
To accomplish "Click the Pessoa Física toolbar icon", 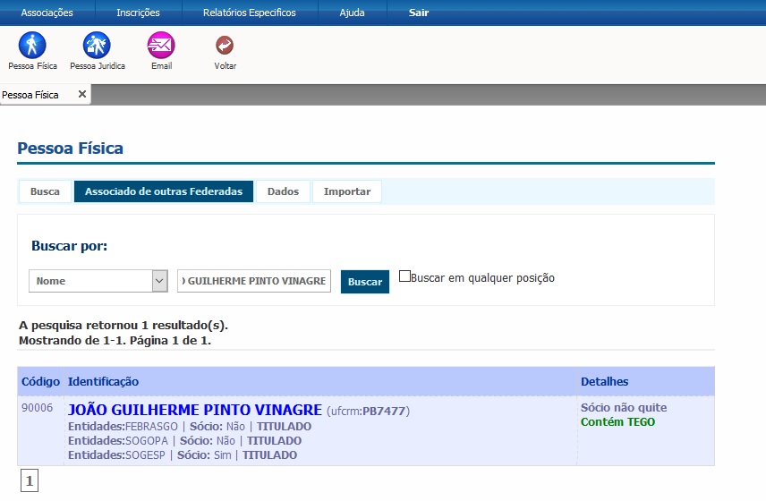I will pos(32,46).
